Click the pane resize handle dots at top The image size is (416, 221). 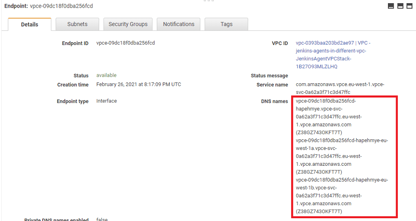click(x=208, y=1)
